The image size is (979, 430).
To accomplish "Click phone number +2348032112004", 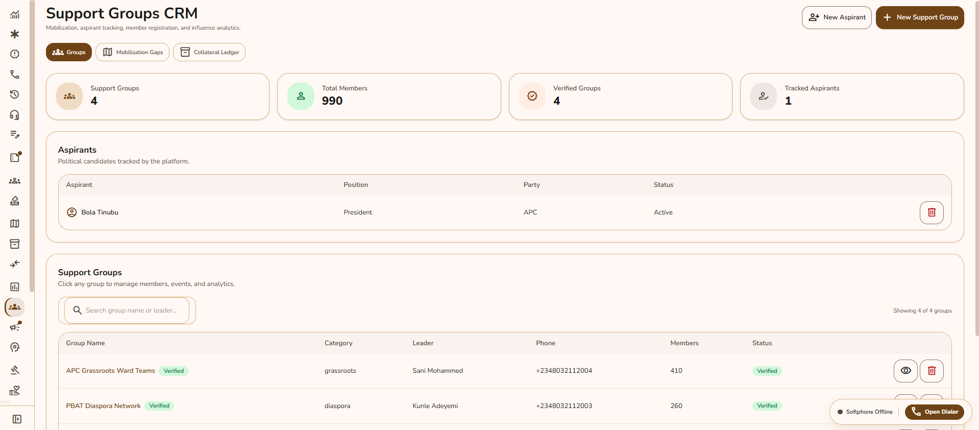I will pyautogui.click(x=564, y=371).
